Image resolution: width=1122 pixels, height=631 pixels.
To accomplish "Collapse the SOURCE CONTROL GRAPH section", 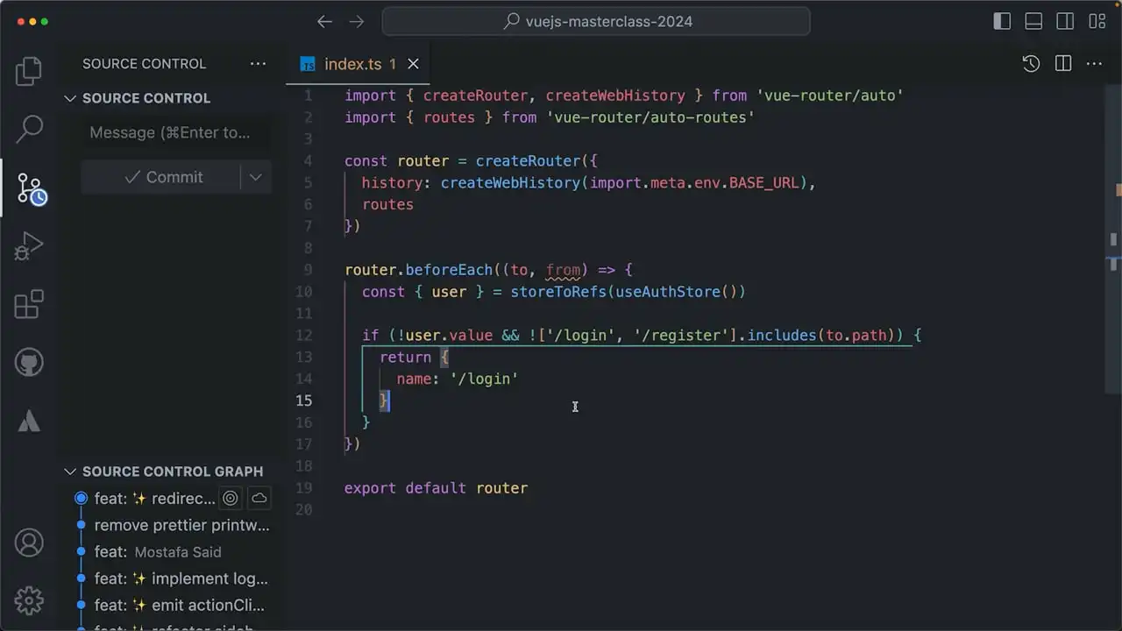I will 70,471.
